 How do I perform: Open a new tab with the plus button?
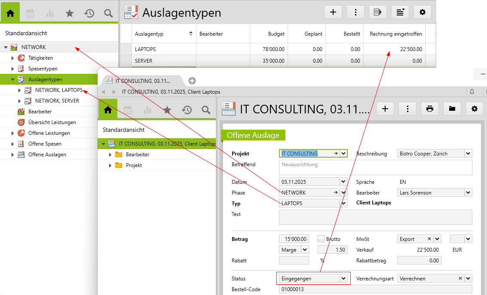click(192, 80)
